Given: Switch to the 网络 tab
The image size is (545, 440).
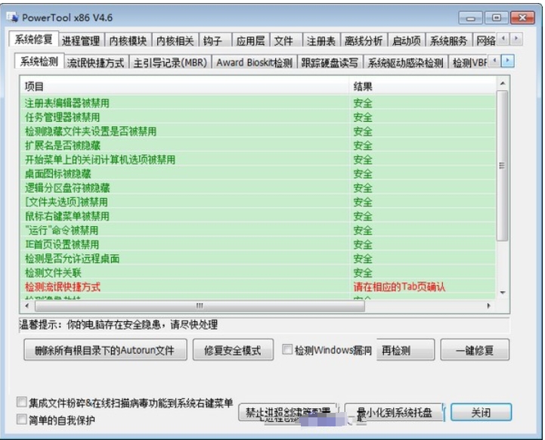Looking at the screenshot, I should 485,41.
